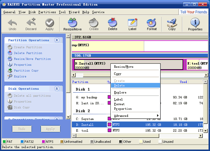Select the H: last in 20... row

coord(138,103)
